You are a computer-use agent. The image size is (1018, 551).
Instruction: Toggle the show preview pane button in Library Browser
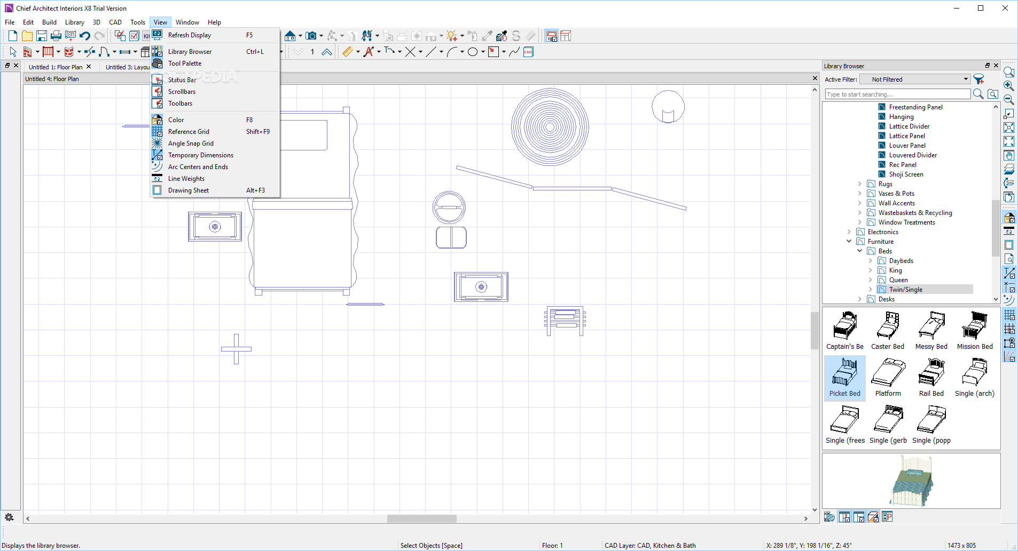coord(858,517)
